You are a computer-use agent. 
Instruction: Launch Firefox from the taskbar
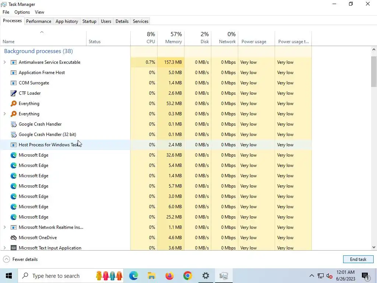[x=169, y=276]
